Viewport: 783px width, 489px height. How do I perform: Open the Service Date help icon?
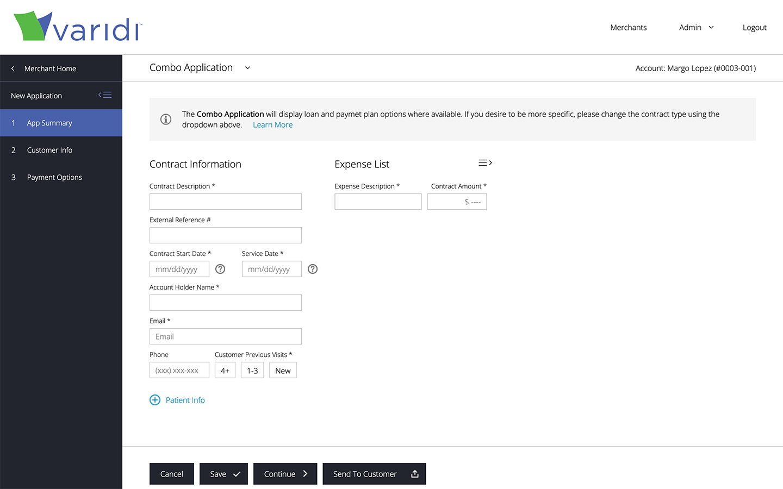click(x=313, y=269)
